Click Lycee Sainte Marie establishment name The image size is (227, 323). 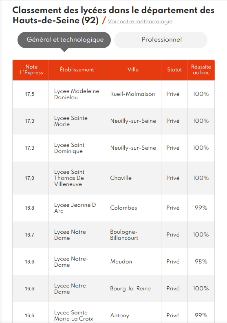tap(71, 121)
